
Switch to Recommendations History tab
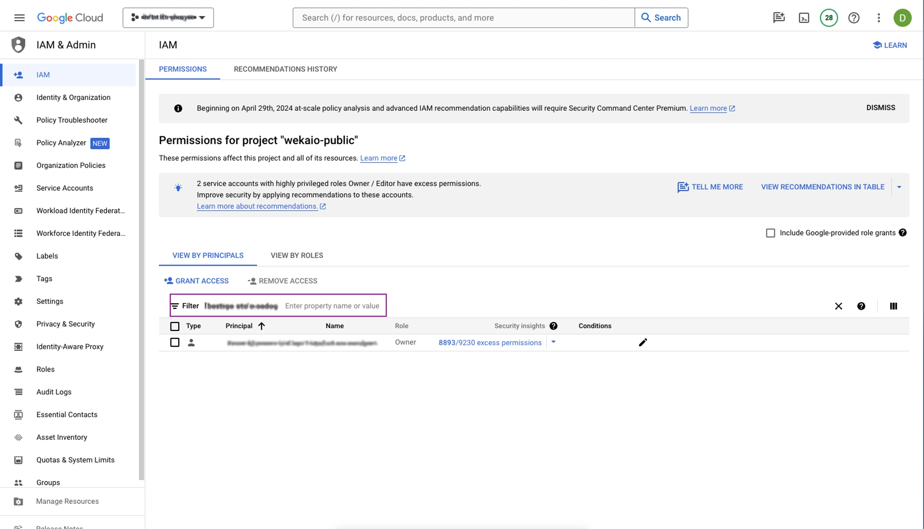click(x=285, y=69)
